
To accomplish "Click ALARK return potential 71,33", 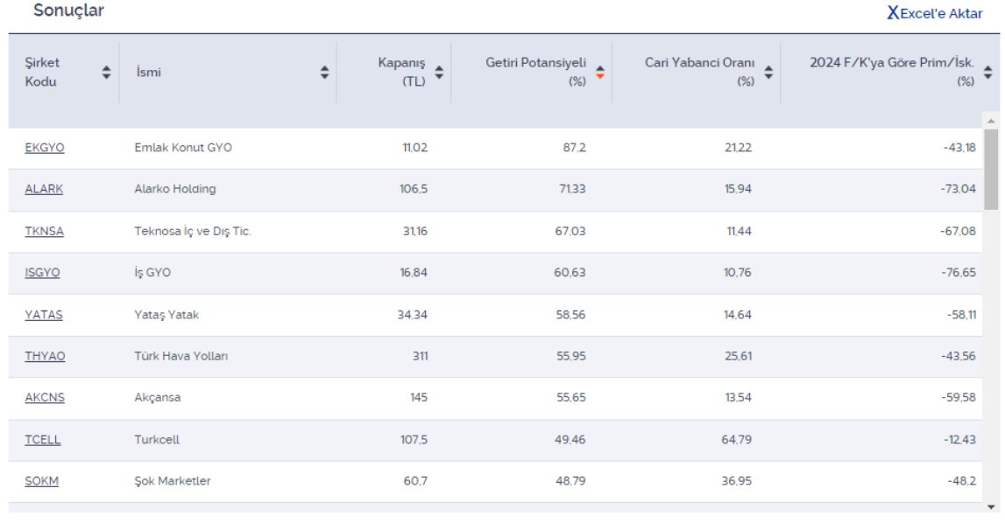I will (571, 189).
